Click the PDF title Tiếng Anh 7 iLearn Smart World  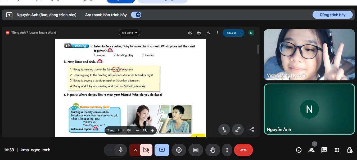coord(34,33)
